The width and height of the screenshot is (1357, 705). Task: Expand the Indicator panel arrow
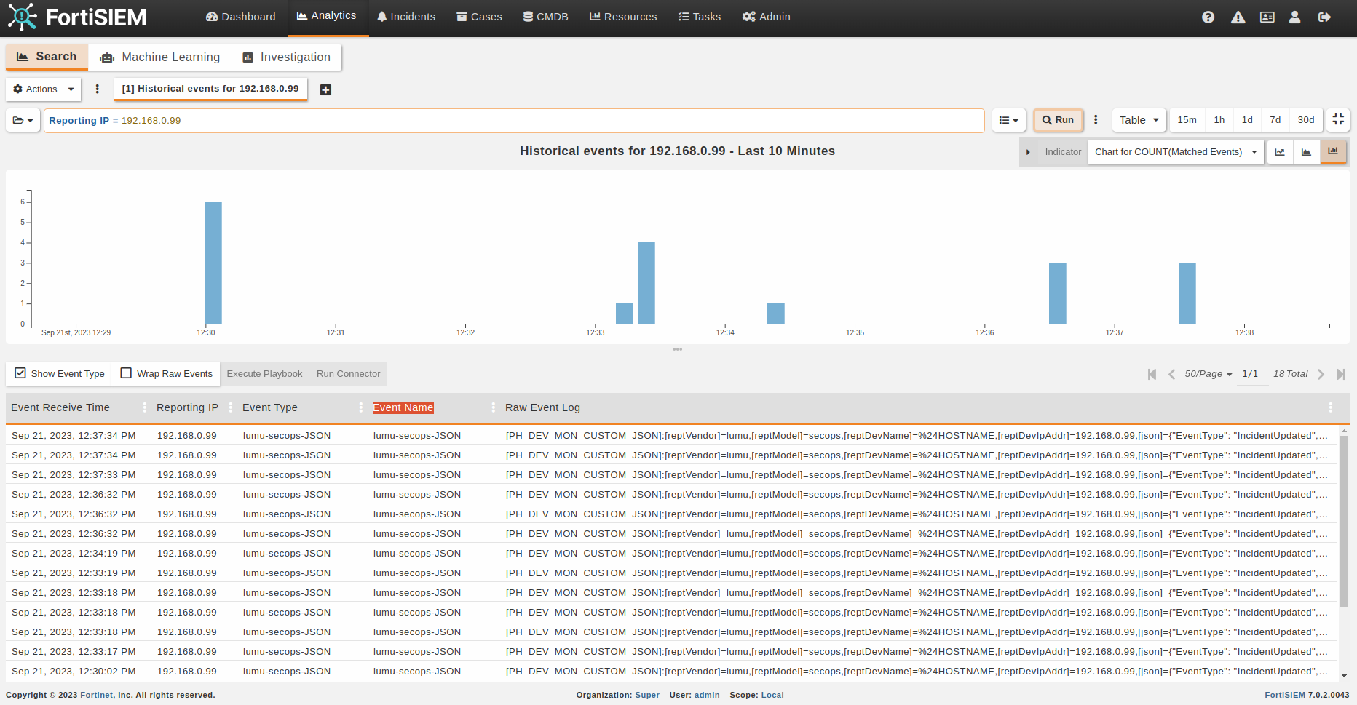[1028, 152]
